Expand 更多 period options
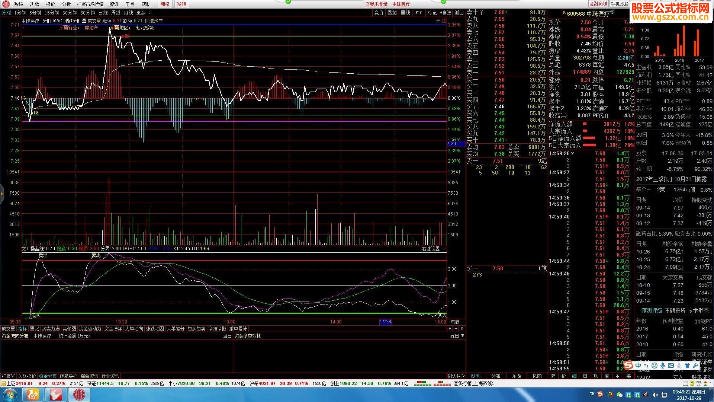The image size is (714, 402). click(x=143, y=13)
